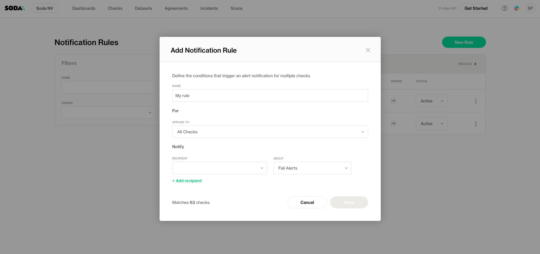The width and height of the screenshot is (540, 254).
Task: Open the BP user avatar menu
Action: [530, 8]
